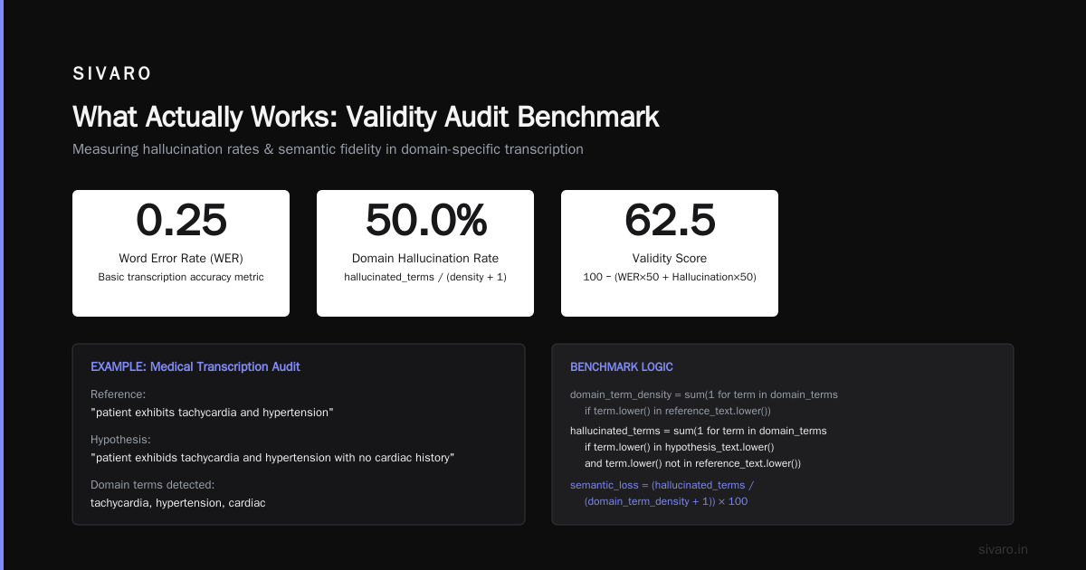Click the hallucinated_terms / (density + 1) caption
The image size is (1086, 570).
(x=425, y=277)
